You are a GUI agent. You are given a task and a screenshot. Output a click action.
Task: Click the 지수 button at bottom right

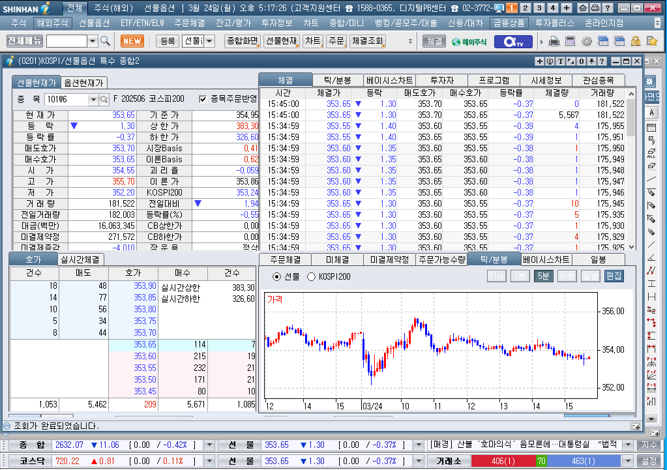coord(649,445)
